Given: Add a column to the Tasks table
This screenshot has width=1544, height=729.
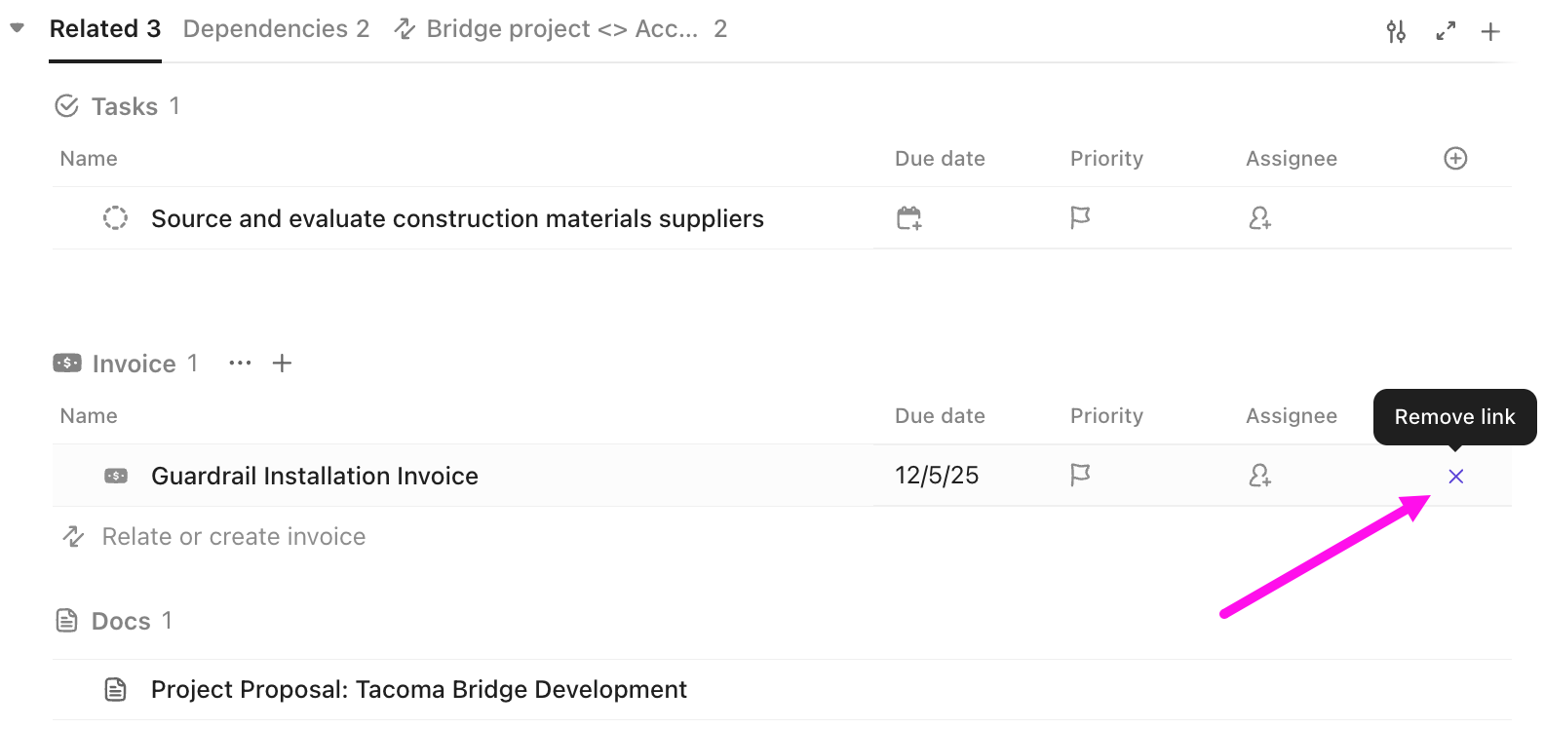Looking at the screenshot, I should [x=1454, y=157].
